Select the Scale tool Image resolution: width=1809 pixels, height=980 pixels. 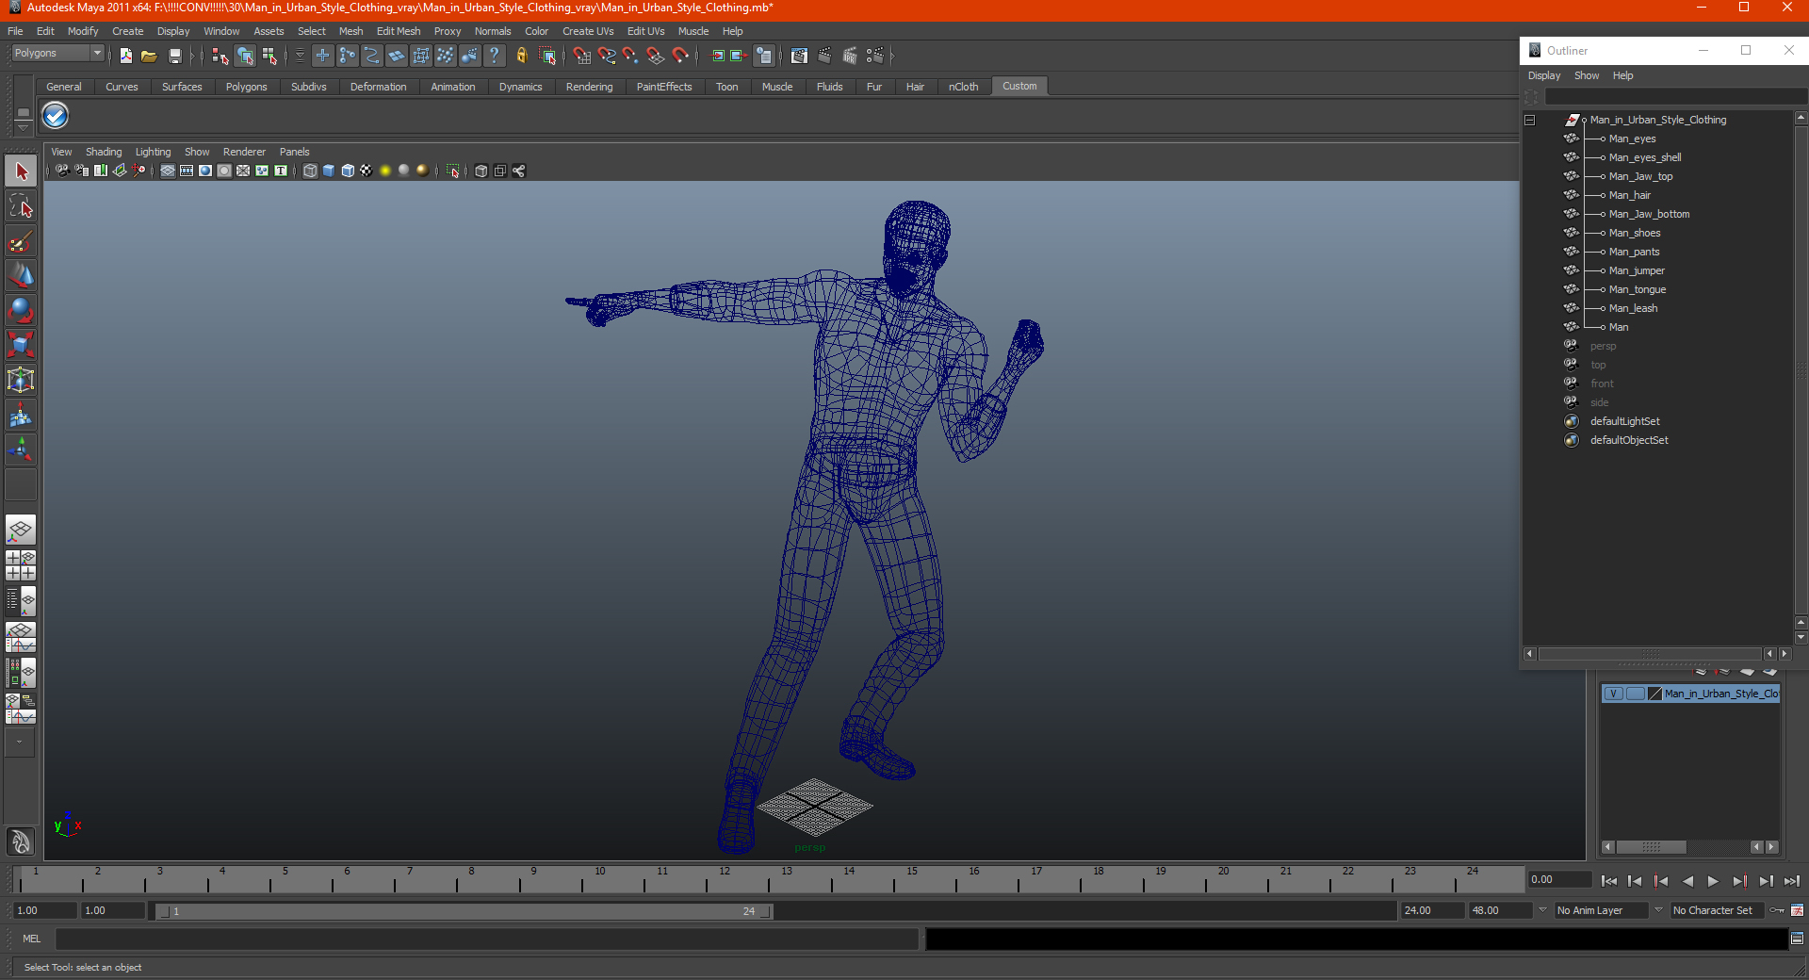[21, 345]
